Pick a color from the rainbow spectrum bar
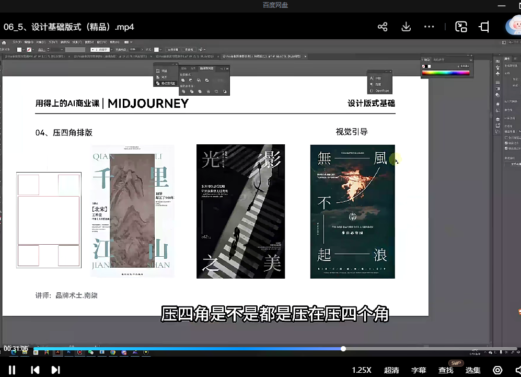This screenshot has height=377, width=521. 446,73
